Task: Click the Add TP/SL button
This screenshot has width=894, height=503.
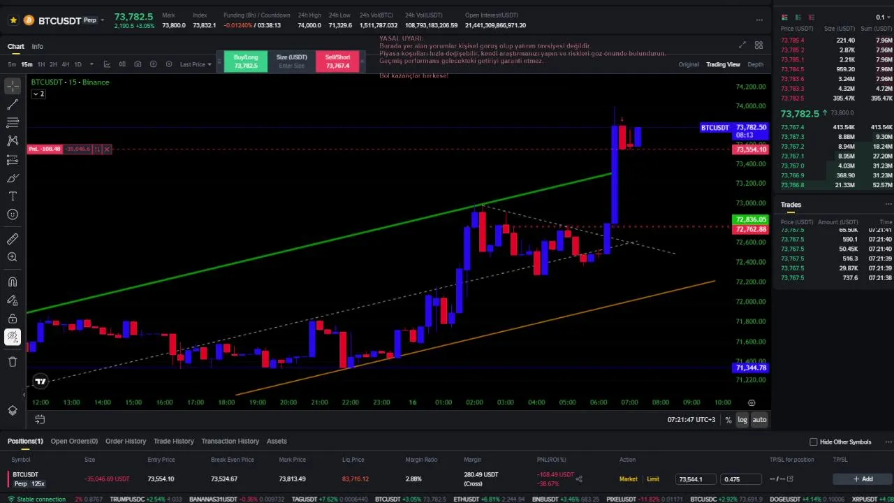Action: point(863,479)
